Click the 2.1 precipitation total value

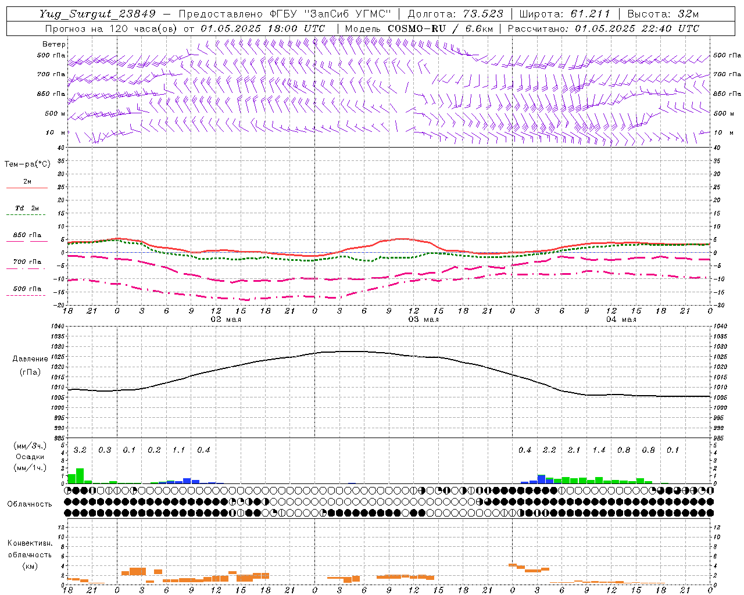(x=574, y=450)
